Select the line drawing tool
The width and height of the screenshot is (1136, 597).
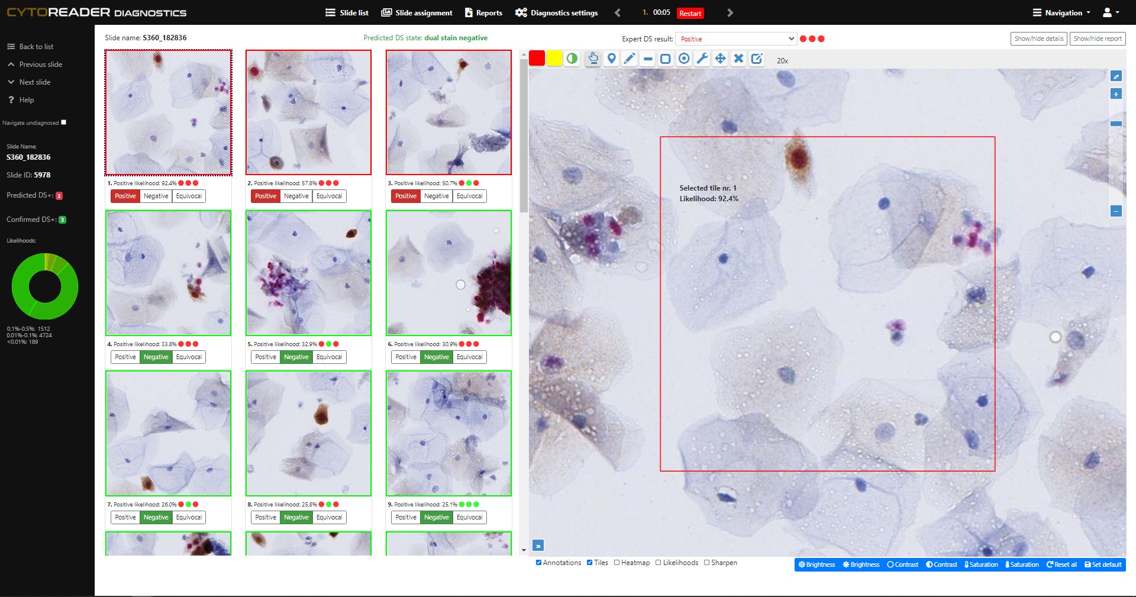point(648,59)
